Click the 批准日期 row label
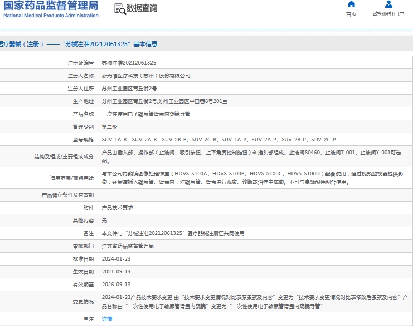The image size is (413, 328). (x=83, y=259)
